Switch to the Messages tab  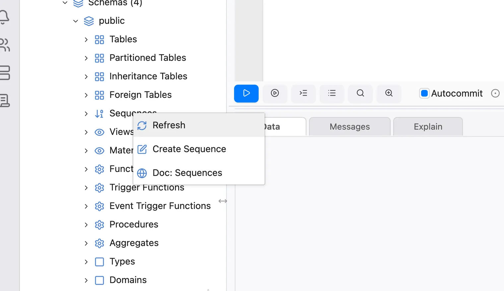(349, 127)
